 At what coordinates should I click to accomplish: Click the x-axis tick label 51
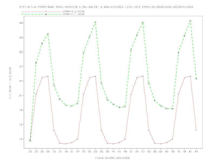[131, 152]
